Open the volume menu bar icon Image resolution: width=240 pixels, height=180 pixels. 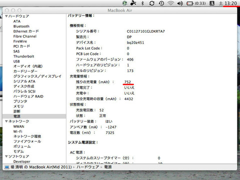click(x=180, y=3)
